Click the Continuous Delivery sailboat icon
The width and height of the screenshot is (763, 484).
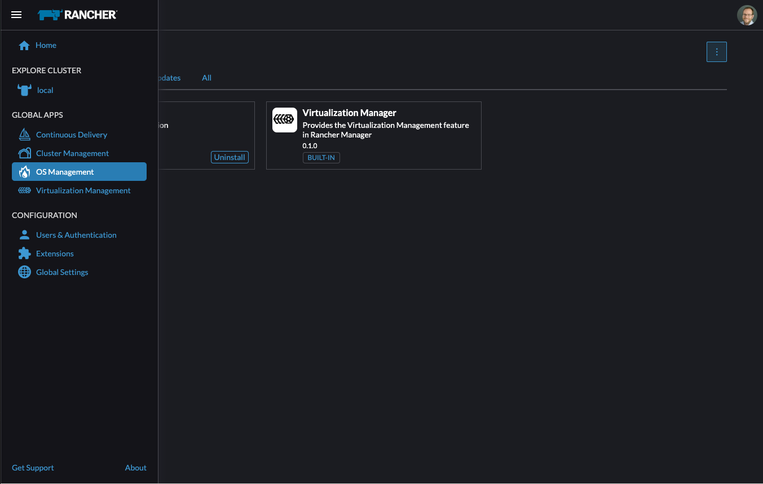tap(24, 135)
